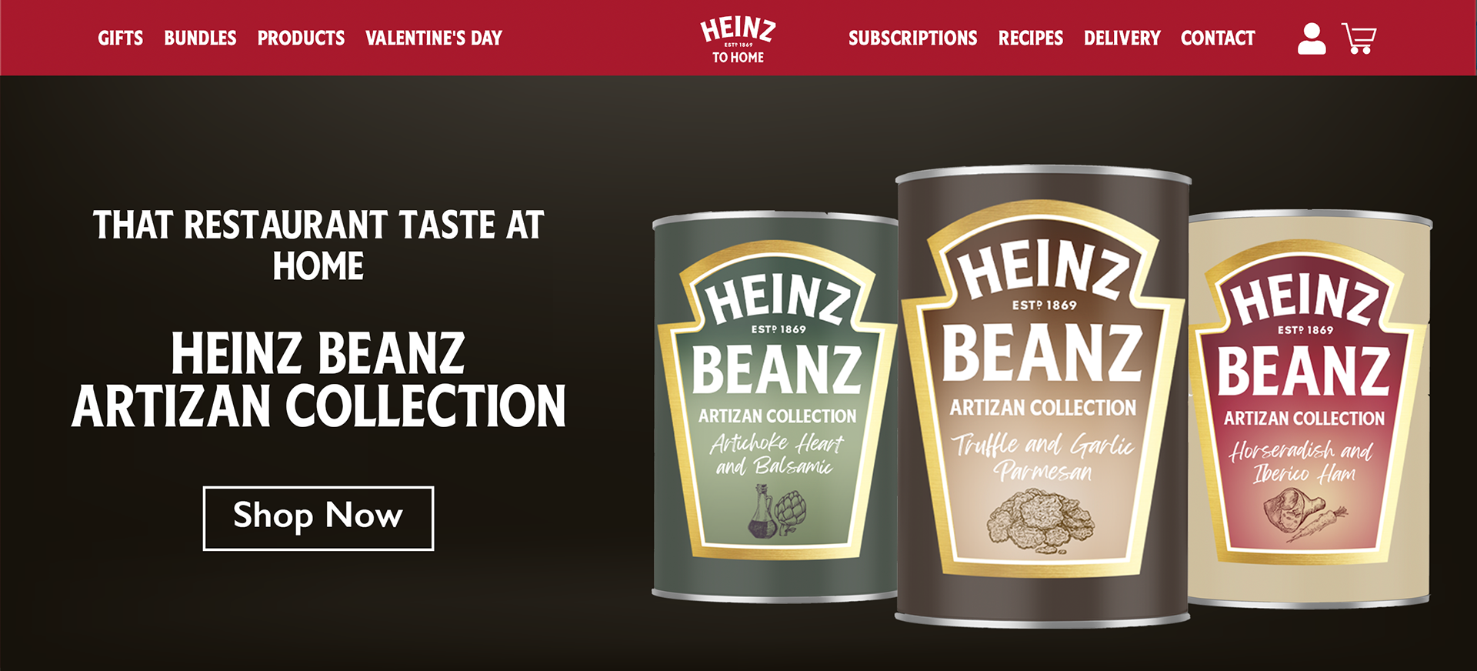Open the Valentine's Day section
The image size is (1477, 671).
434,38
